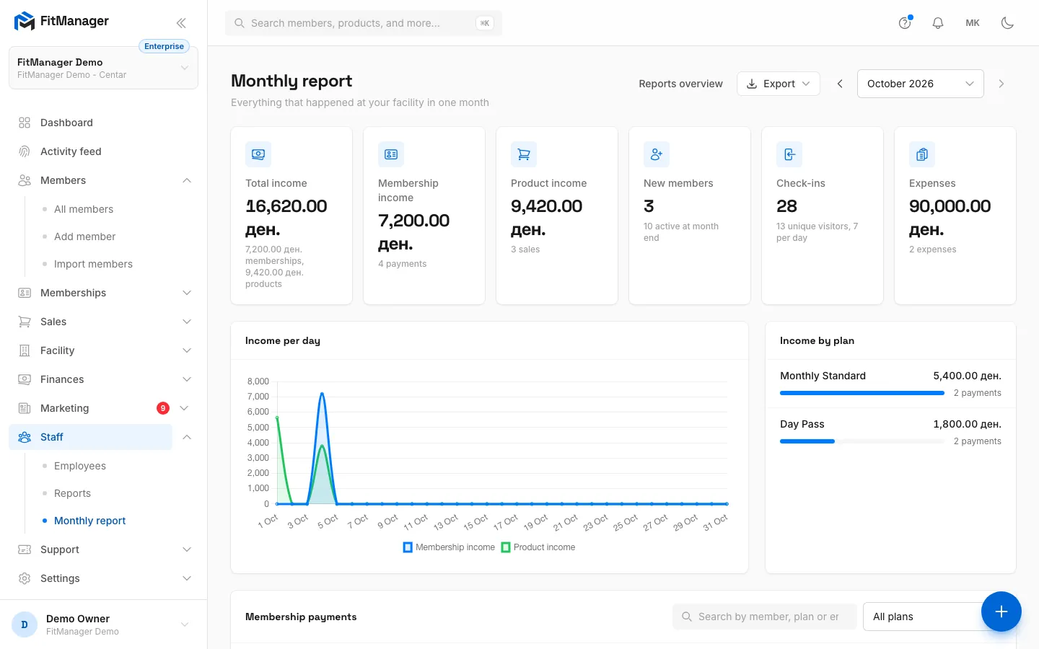The width and height of the screenshot is (1039, 649).
Task: Open Activity feed in sidebar
Action: [x=71, y=151]
